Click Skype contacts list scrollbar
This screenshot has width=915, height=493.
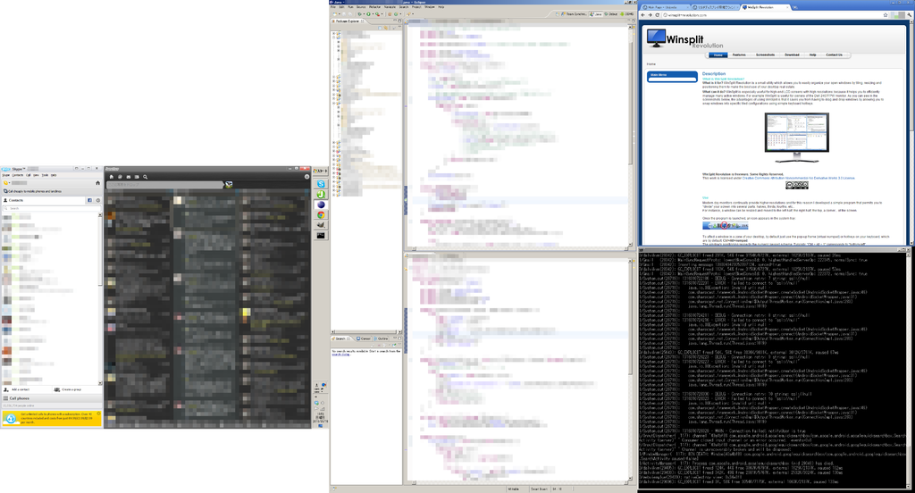100,297
